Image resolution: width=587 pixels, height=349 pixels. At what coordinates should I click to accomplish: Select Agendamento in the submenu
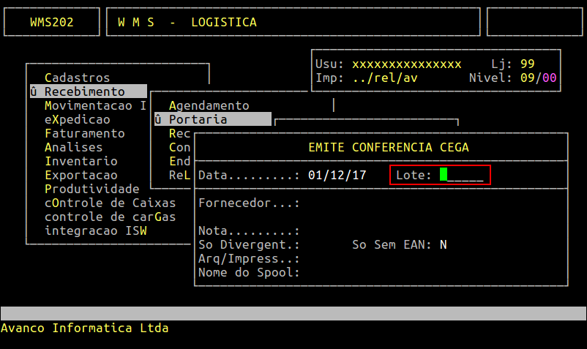tap(209, 105)
